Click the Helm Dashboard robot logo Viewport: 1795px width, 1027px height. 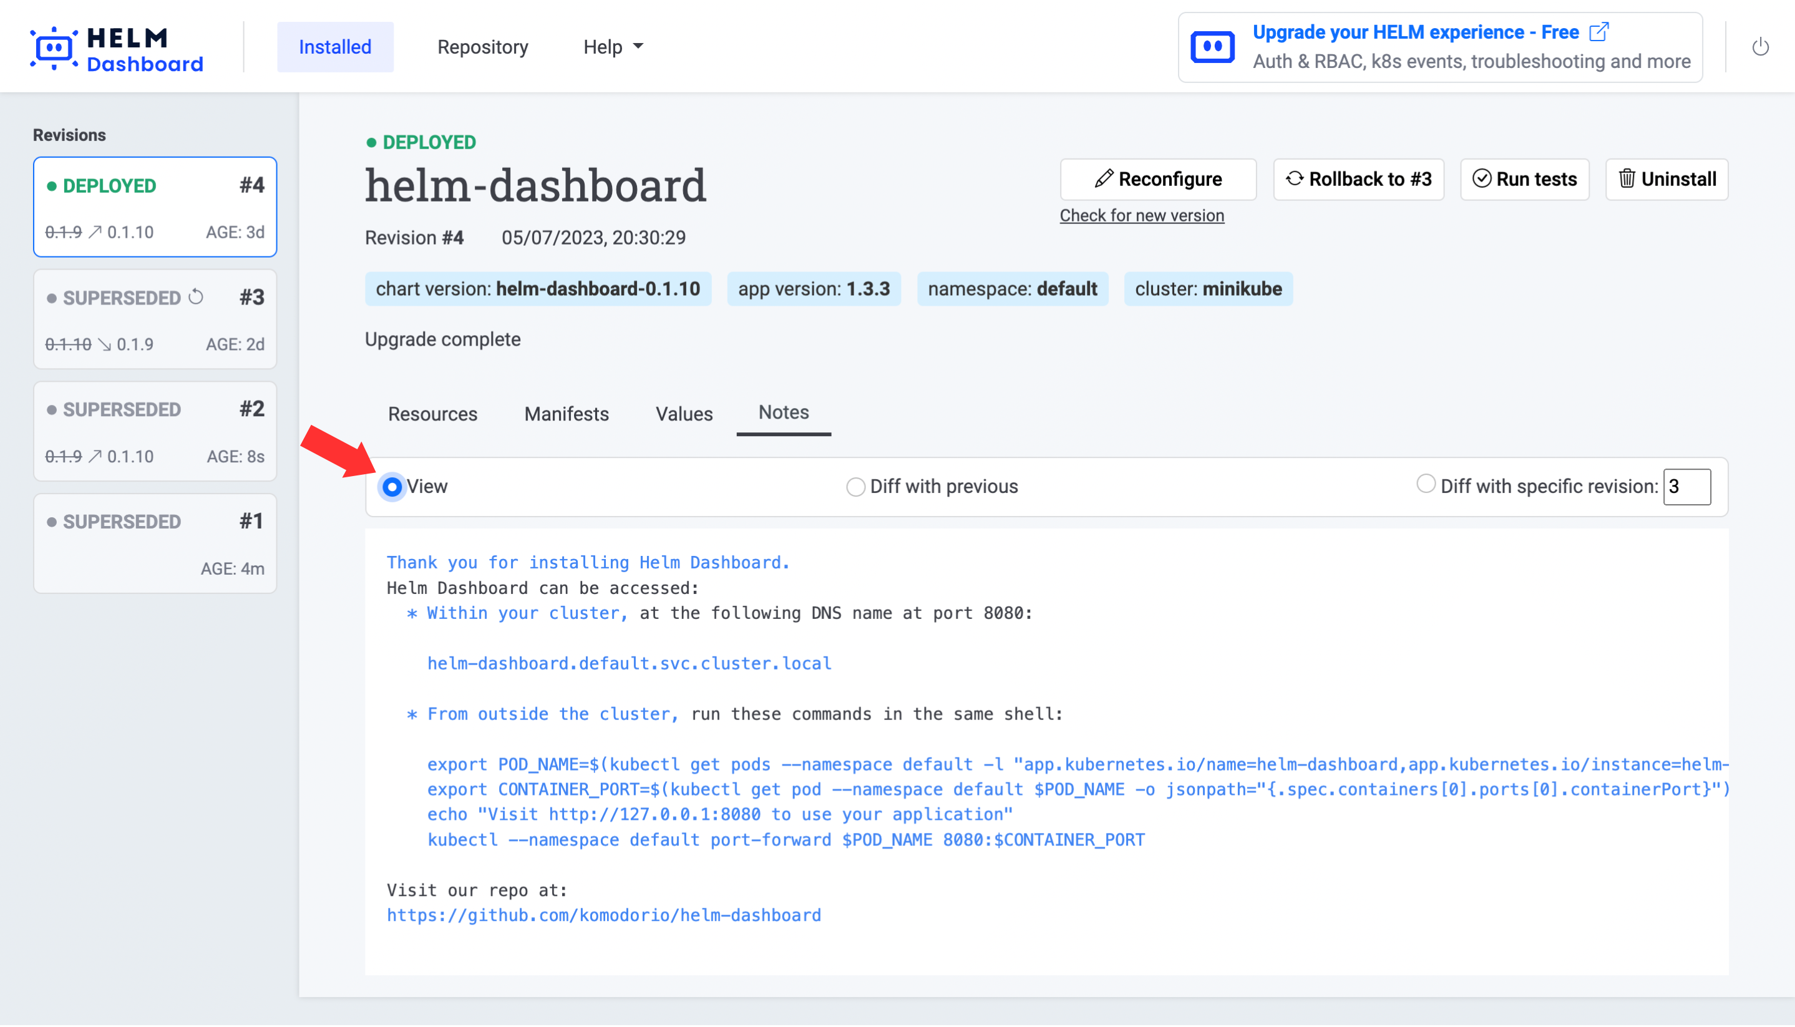54,47
